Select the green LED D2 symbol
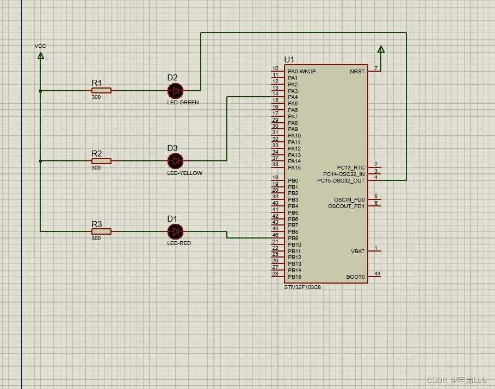 point(175,91)
